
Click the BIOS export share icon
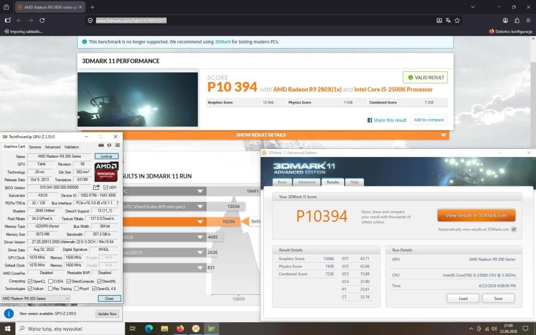click(96, 187)
